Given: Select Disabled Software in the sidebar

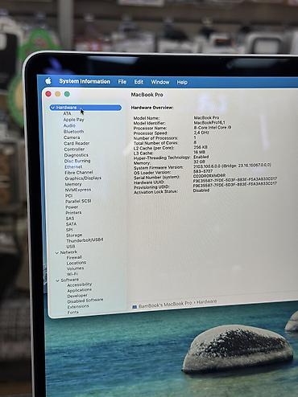Looking at the screenshot, I should click(x=85, y=301).
